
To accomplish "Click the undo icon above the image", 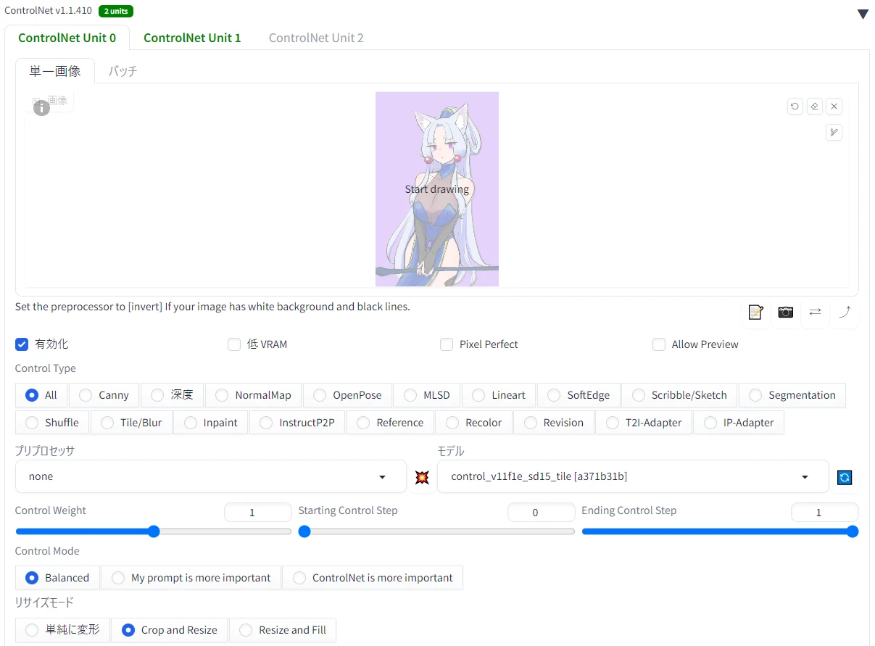I will point(795,107).
